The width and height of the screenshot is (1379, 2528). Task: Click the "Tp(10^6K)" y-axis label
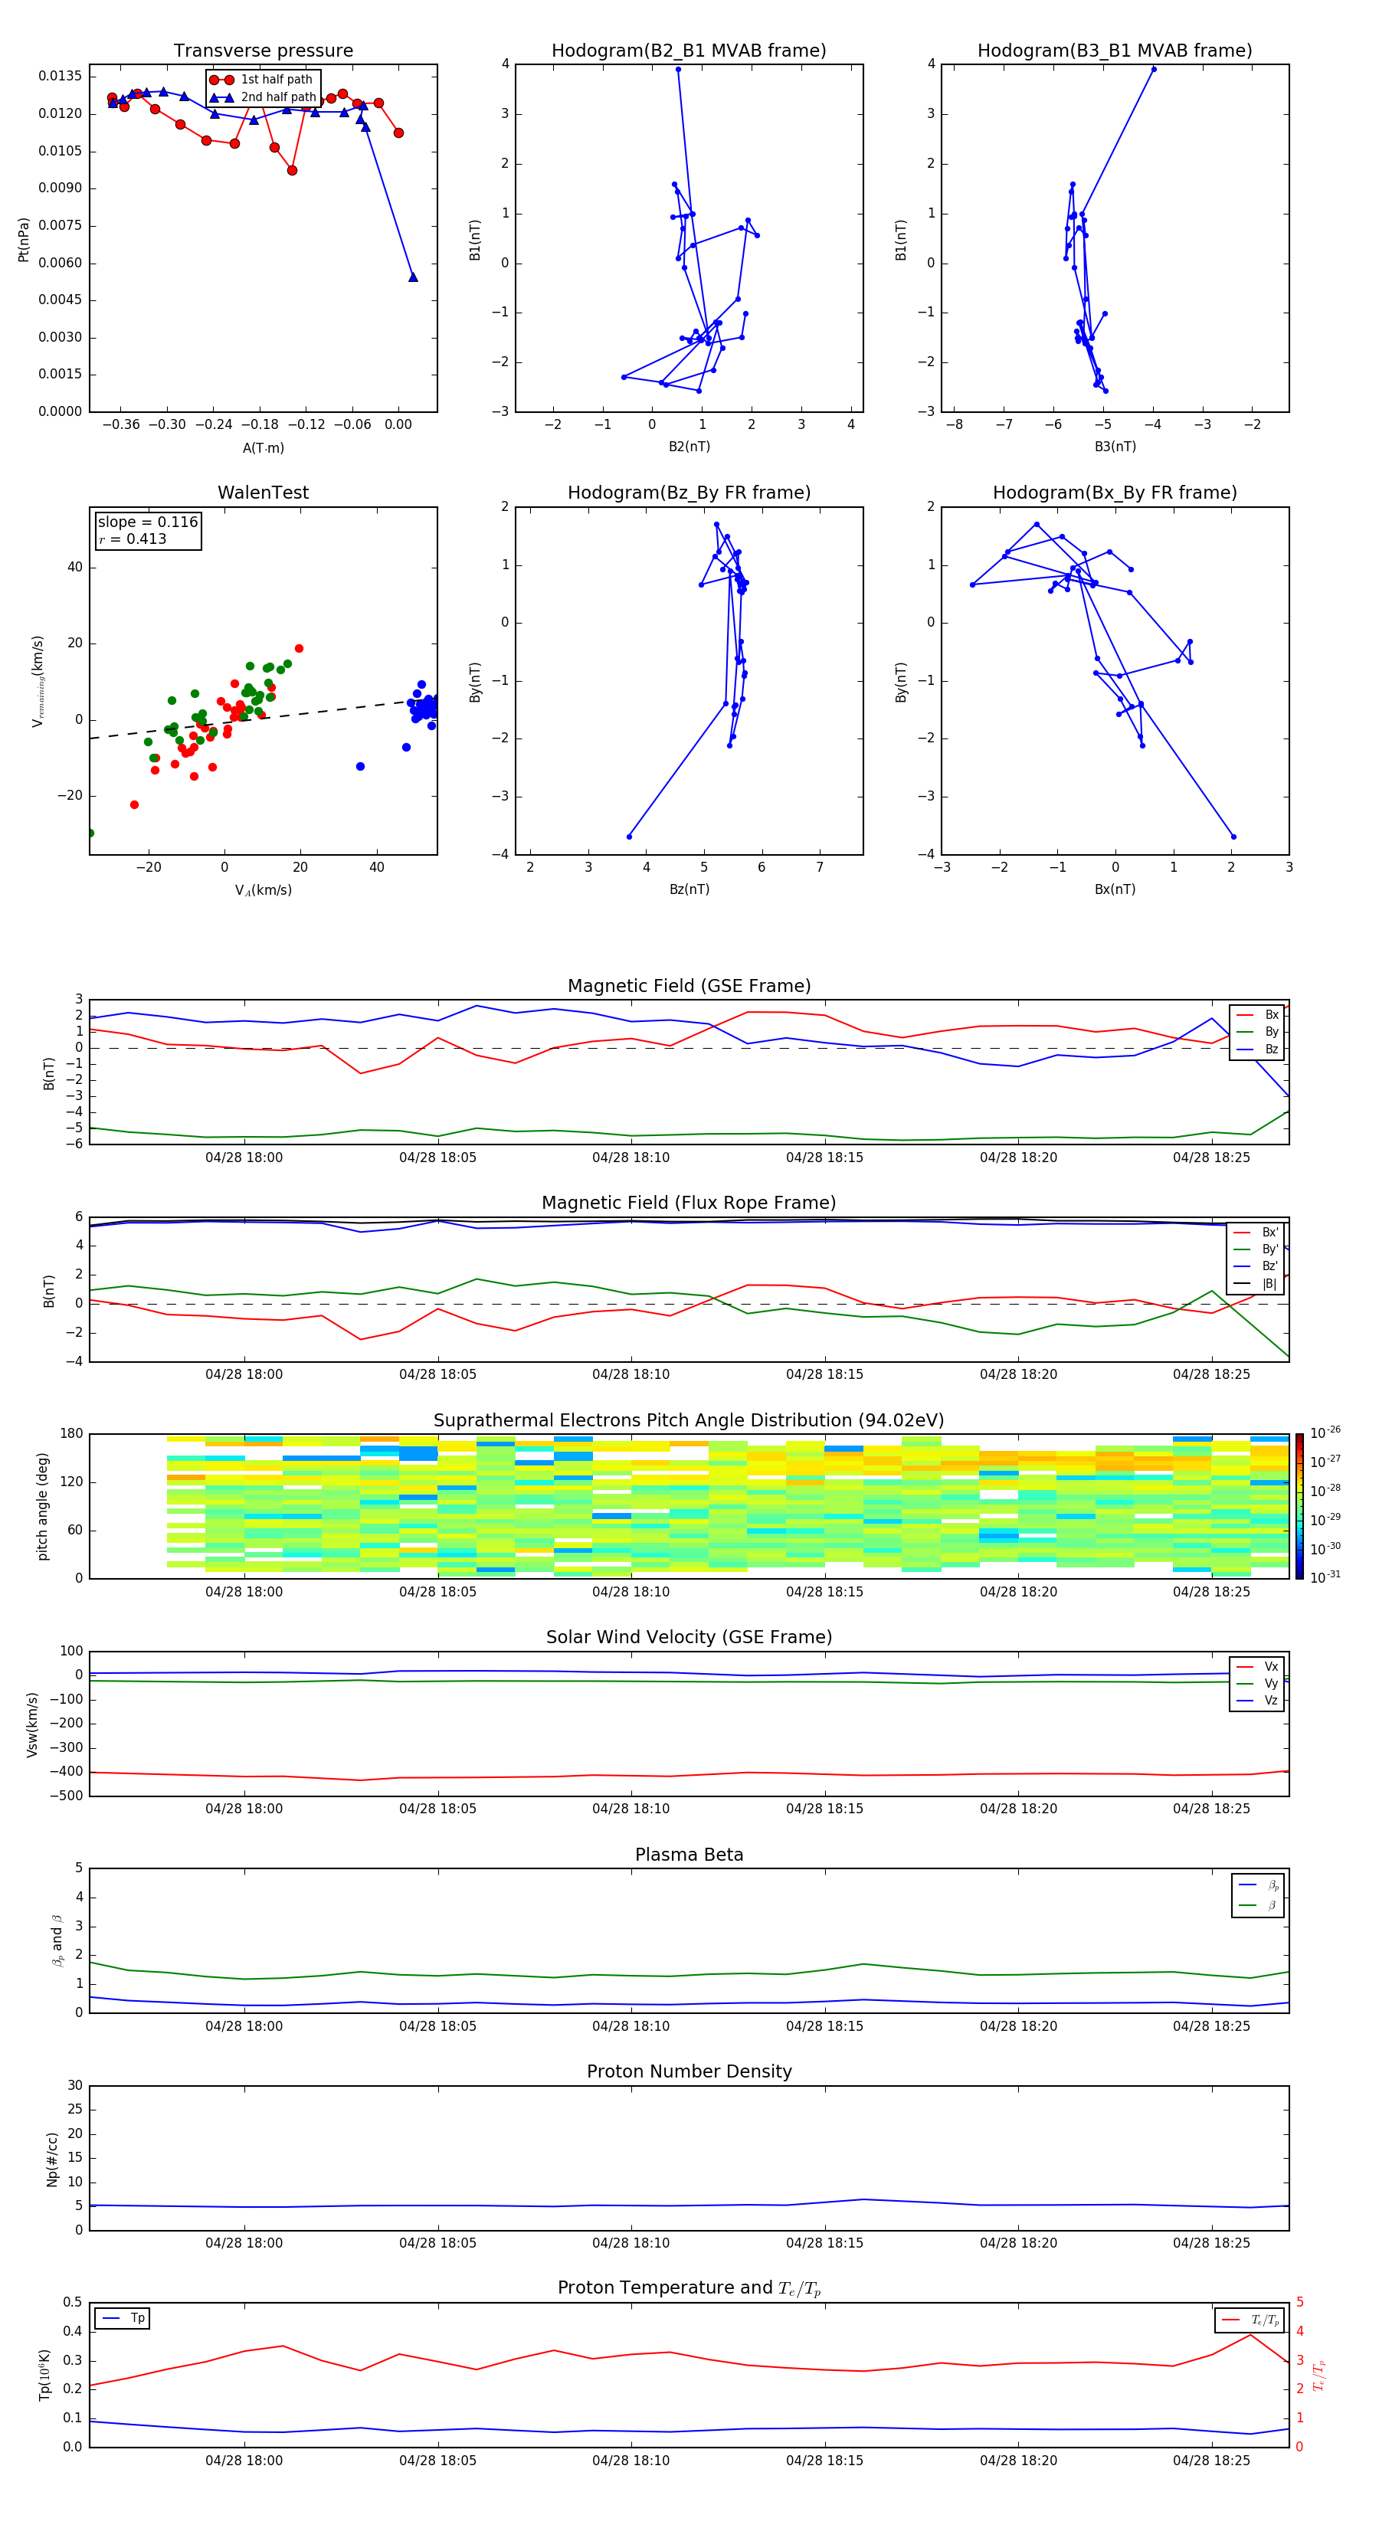point(44,2375)
